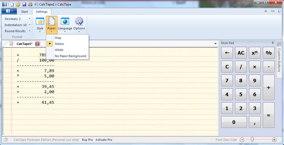Click the Num Pad pin icon
Viewport: 284px width, 145px height.
click(x=272, y=43)
